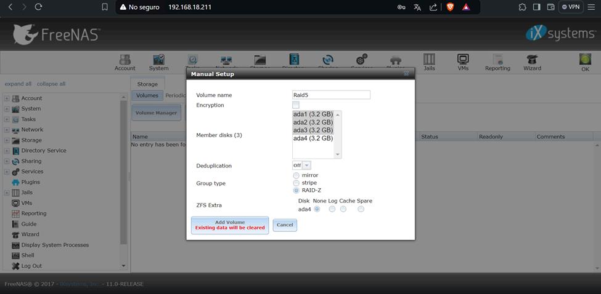Toggle browser sidebar panel icon
Screen dimensions: 601x294
point(537,7)
